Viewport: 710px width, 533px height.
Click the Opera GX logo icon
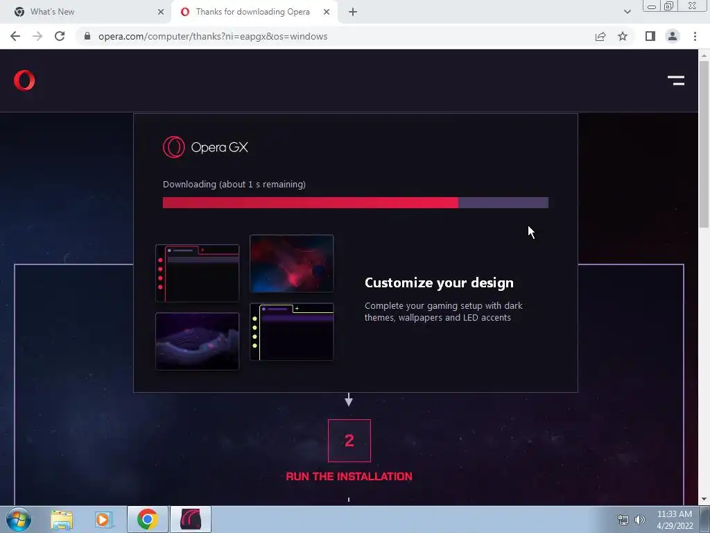(x=174, y=147)
